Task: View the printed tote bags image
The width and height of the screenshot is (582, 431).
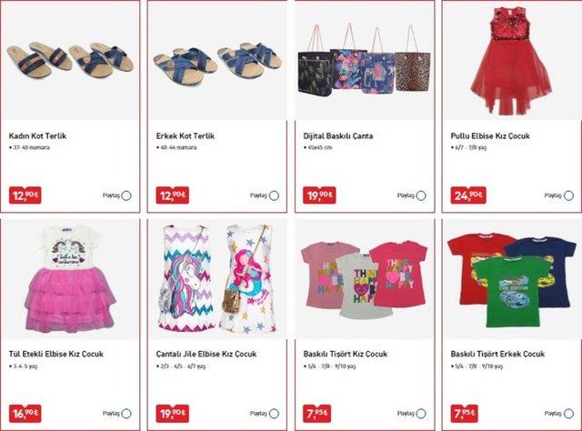Action: point(364,59)
